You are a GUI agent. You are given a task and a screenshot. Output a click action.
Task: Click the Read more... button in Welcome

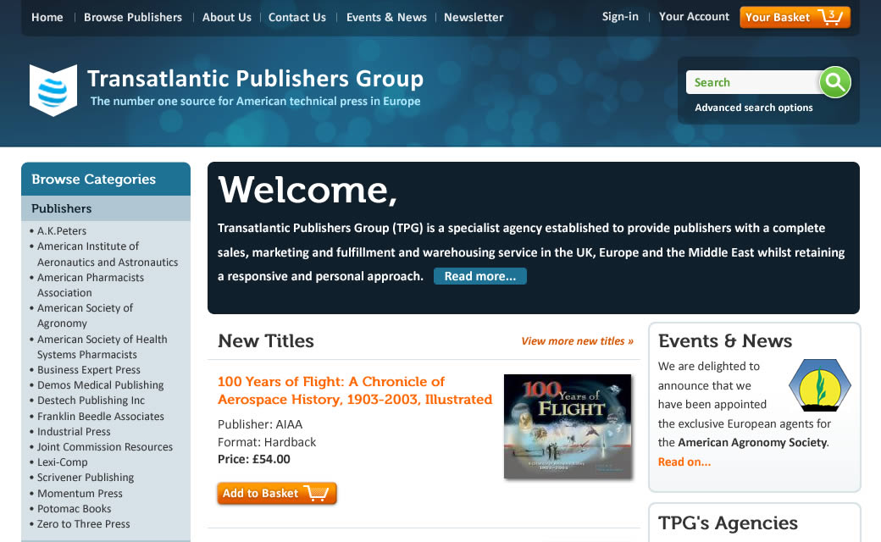pyautogui.click(x=479, y=276)
